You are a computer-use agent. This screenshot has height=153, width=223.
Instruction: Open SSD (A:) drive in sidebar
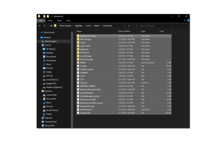click(x=49, y=76)
